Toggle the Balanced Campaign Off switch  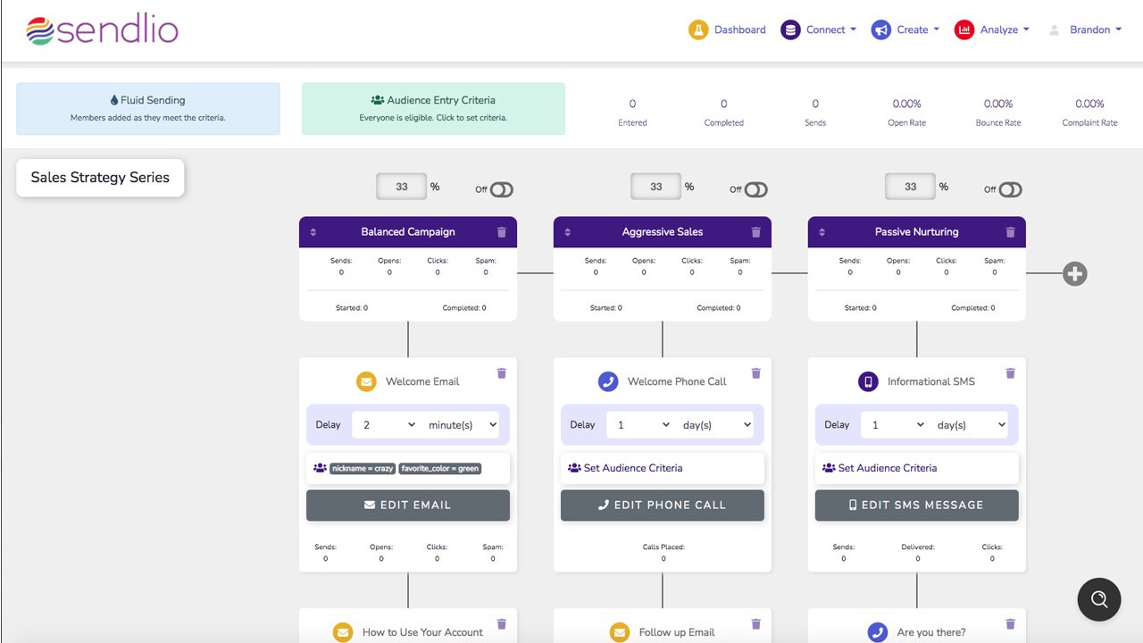(502, 189)
